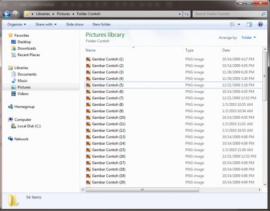Open the Arrange by Folder dropdown
Image resolution: width=270 pixels, height=211 pixels.
pos(248,37)
